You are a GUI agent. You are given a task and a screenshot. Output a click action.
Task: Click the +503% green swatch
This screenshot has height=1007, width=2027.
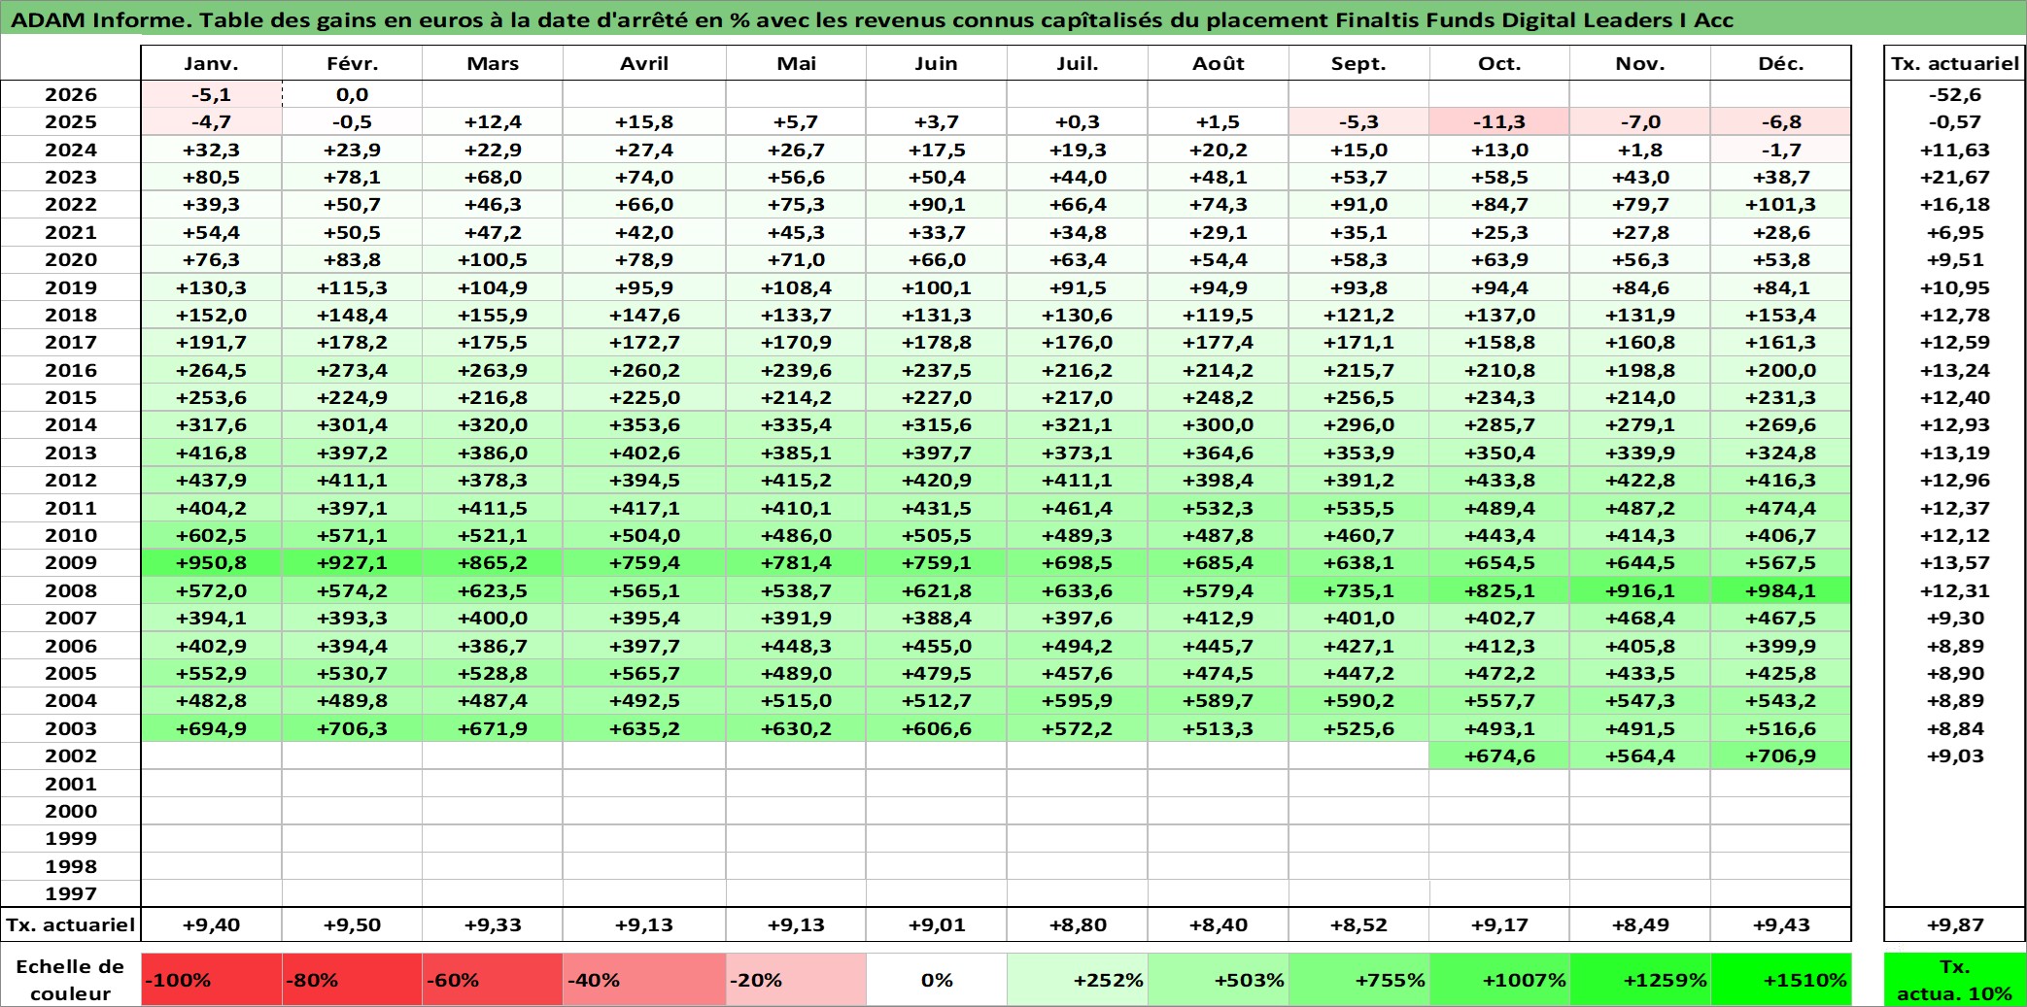(1218, 980)
